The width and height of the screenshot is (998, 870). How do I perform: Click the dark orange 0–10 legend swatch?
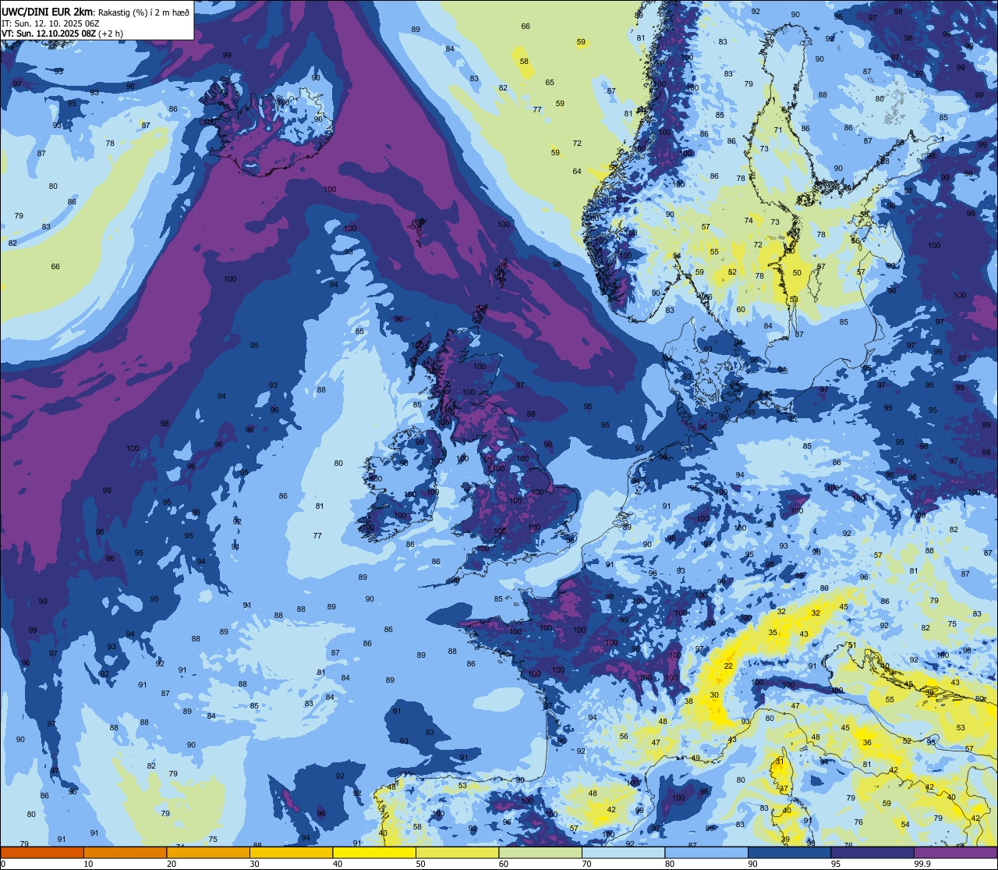tap(42, 853)
